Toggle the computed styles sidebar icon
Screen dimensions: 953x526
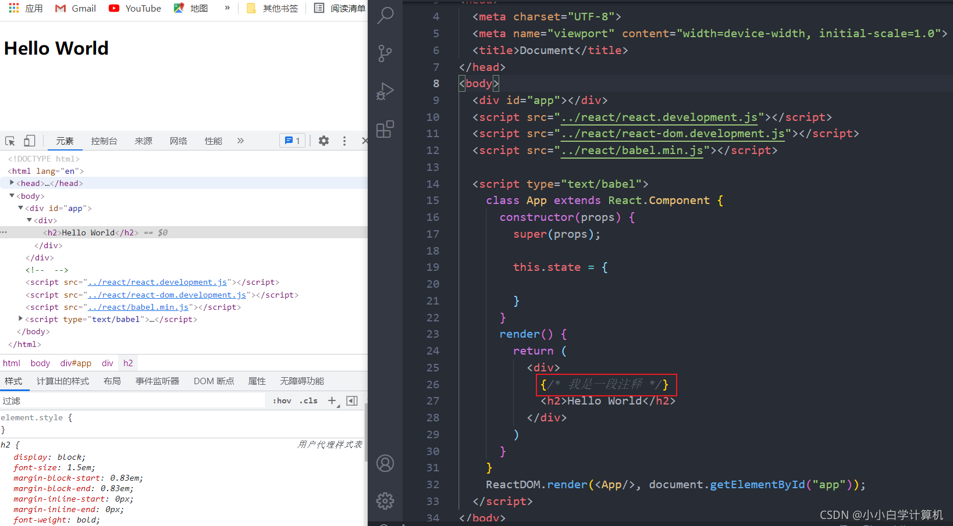(352, 401)
